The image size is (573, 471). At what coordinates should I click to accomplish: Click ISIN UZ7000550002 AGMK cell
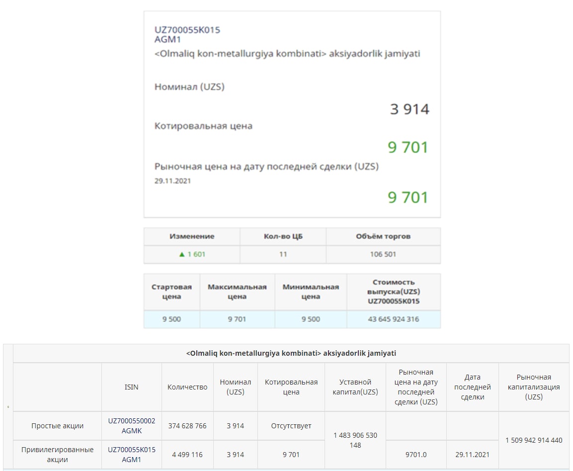[132, 426]
